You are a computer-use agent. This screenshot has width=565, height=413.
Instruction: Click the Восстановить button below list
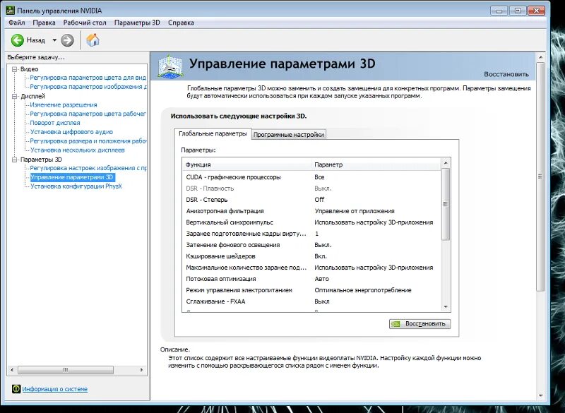420,324
